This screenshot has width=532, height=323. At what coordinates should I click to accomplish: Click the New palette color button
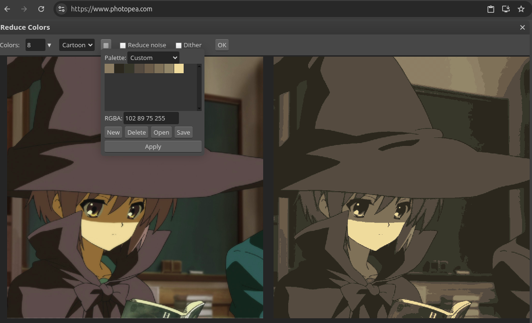pyautogui.click(x=113, y=132)
